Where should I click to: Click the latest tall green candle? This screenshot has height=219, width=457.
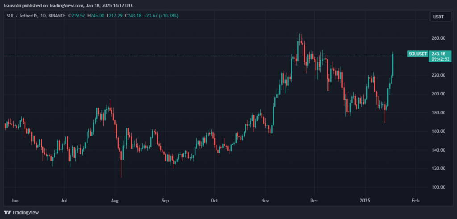[393, 65]
